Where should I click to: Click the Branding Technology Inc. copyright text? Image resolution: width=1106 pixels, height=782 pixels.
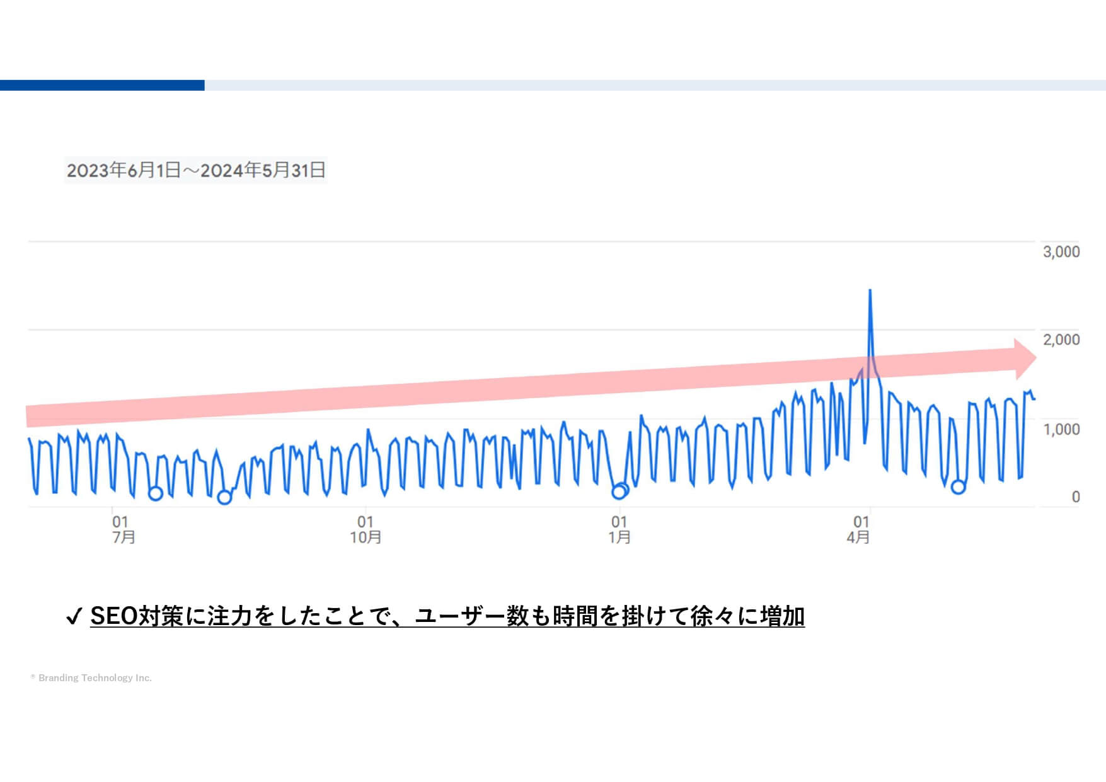pyautogui.click(x=91, y=678)
